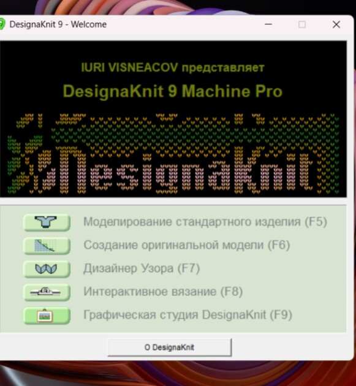356x386 pixels.
Task: Click the 'IURI VISNEACOV представляет' text
Action: coord(173,67)
